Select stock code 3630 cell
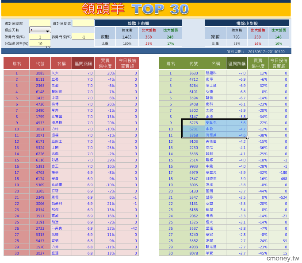Viewport: 302px width, 263px height. [x=194, y=73]
